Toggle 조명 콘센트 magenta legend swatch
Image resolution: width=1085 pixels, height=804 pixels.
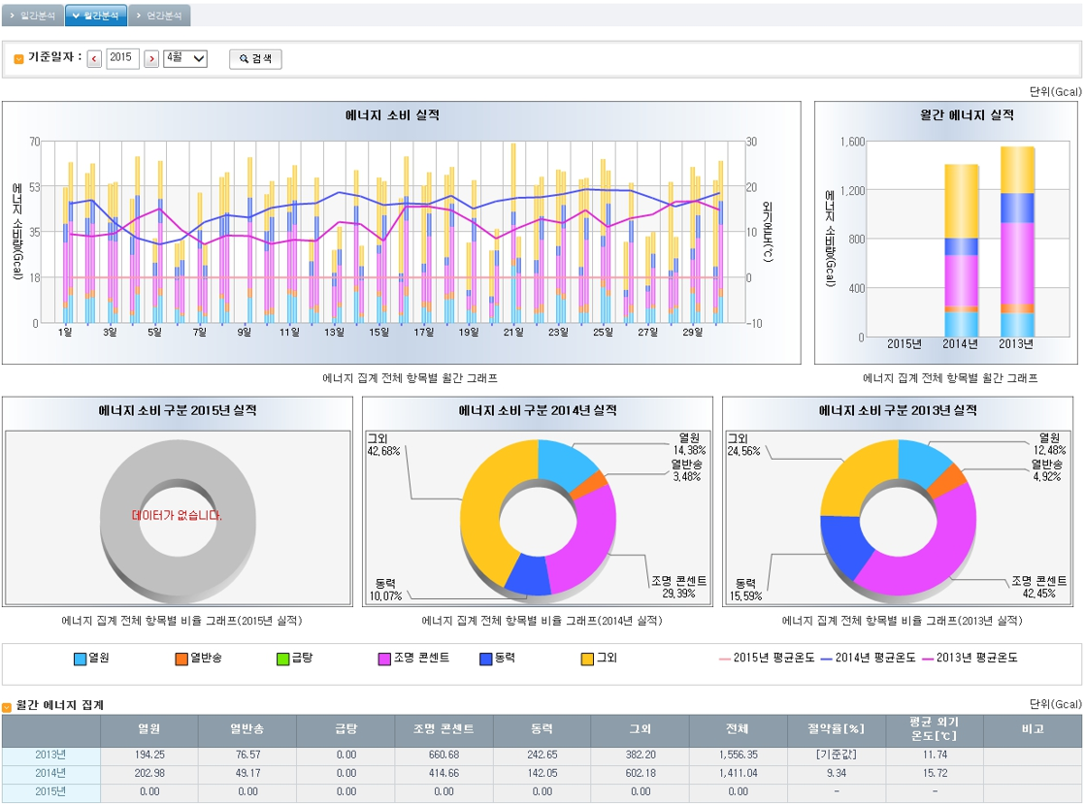click(384, 659)
